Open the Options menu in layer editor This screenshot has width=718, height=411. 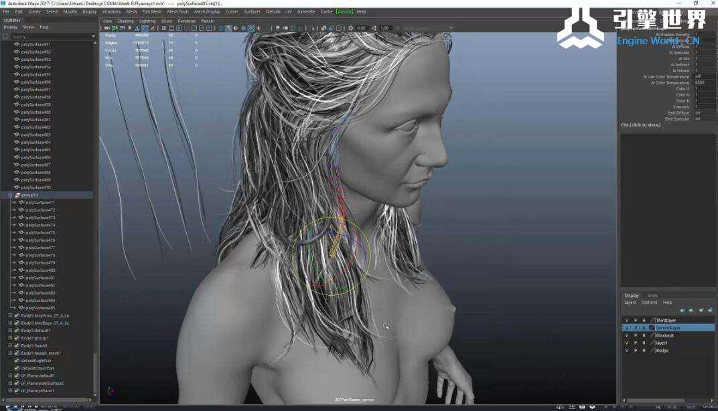pyautogui.click(x=649, y=303)
